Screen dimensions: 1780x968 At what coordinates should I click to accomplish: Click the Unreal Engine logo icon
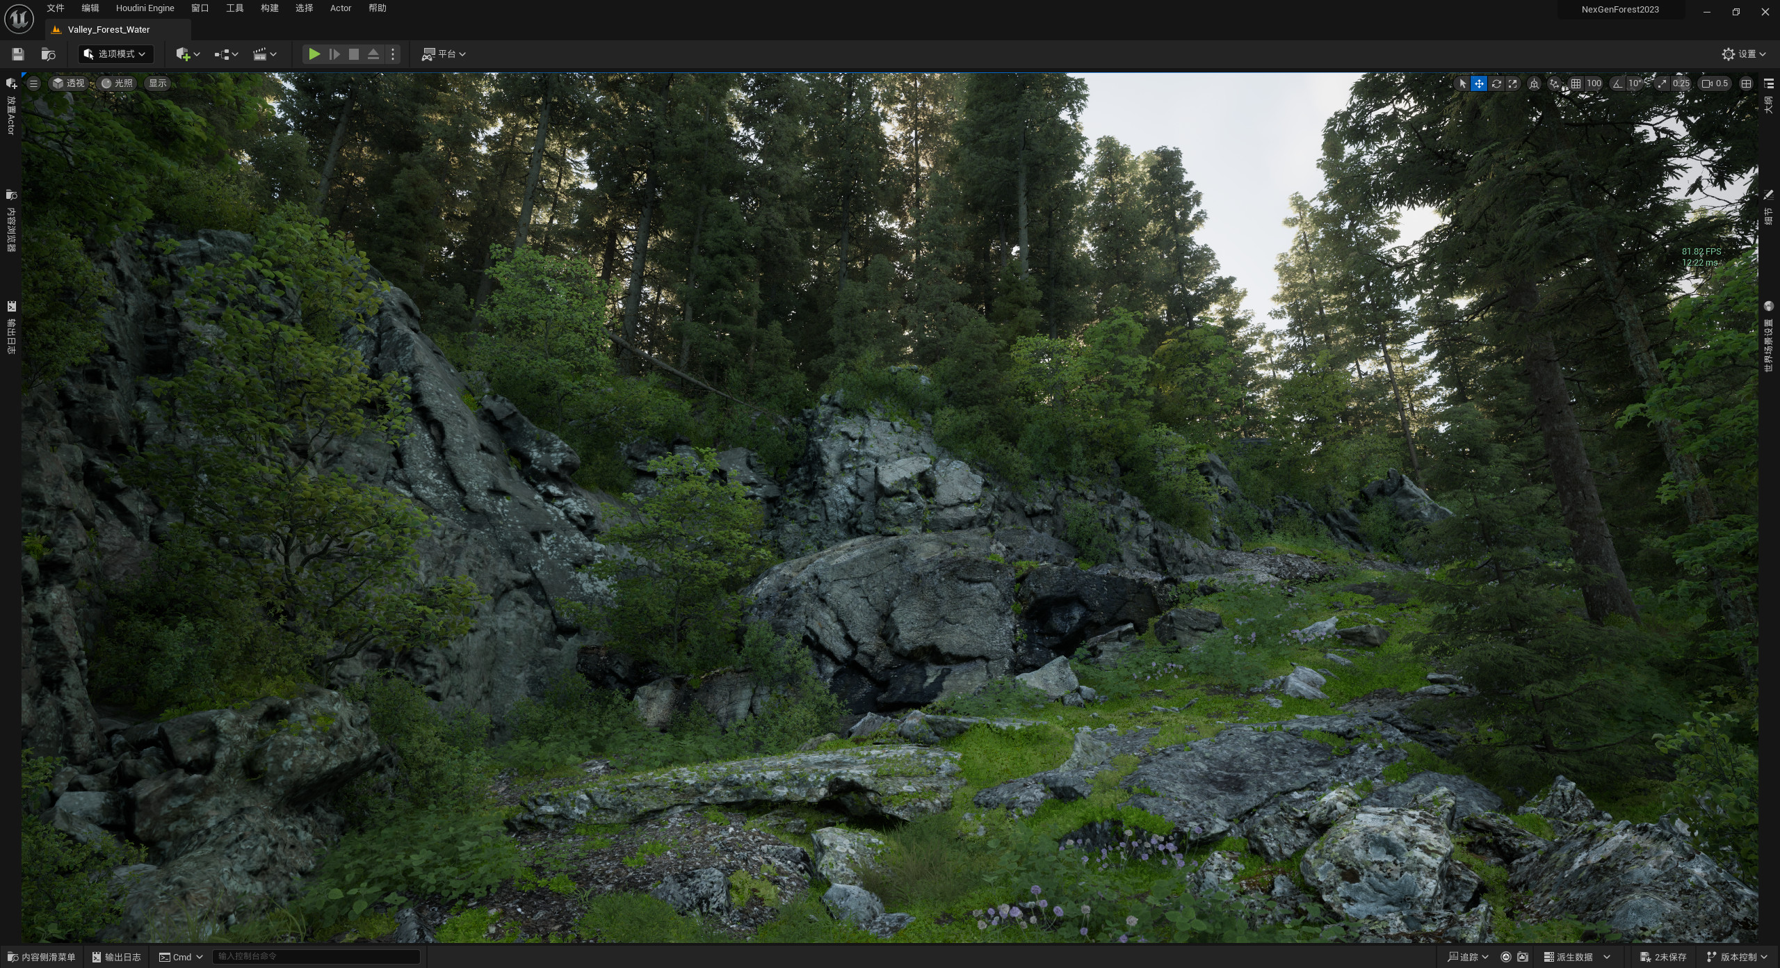(19, 19)
